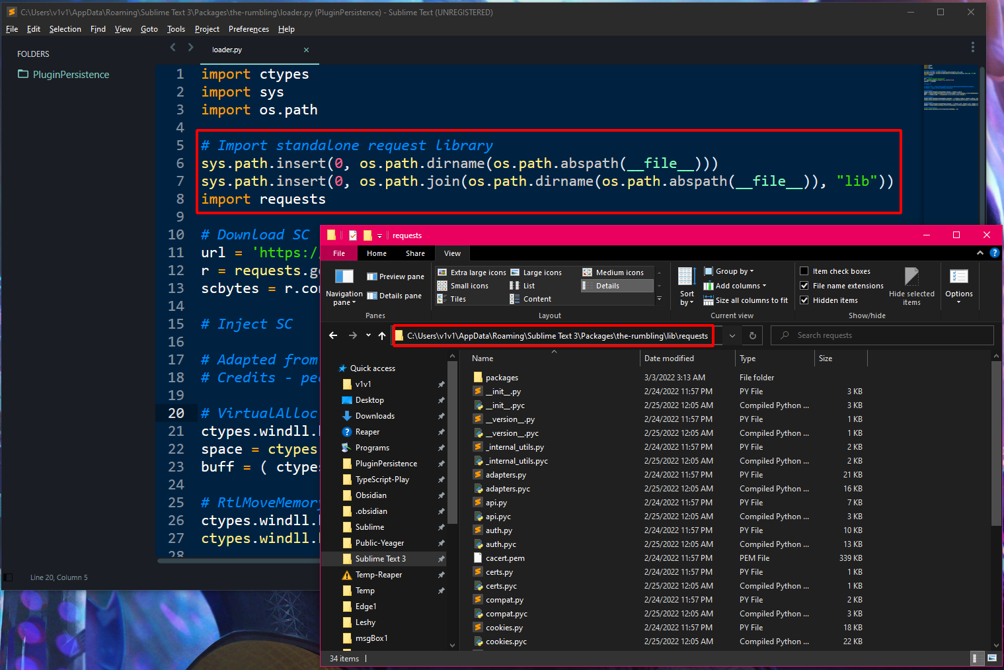Open Sort by dropdown

(687, 287)
